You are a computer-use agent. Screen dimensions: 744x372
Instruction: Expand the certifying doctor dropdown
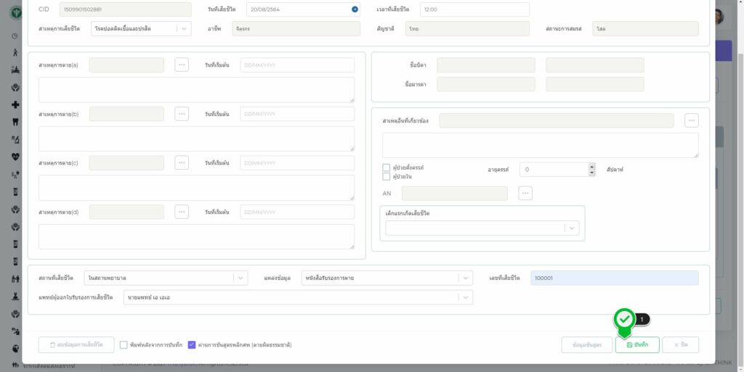(x=465, y=297)
